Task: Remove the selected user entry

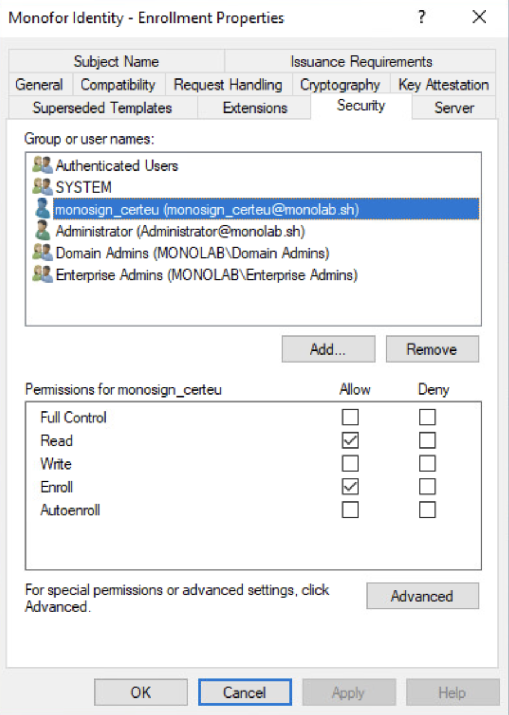Action: pos(432,349)
